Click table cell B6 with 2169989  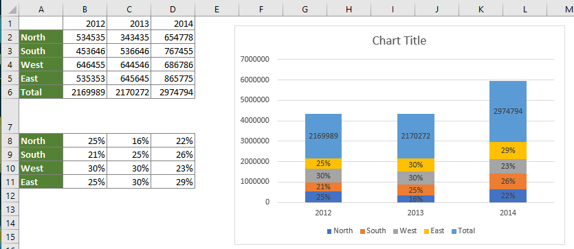85,92
